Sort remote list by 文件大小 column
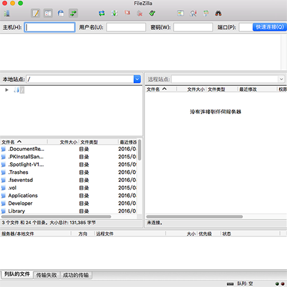Viewport: 287px width, 287px height. point(191,89)
